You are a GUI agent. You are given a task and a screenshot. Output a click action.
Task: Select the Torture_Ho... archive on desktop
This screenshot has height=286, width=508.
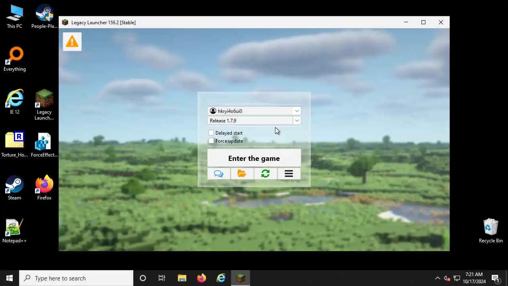[15, 145]
